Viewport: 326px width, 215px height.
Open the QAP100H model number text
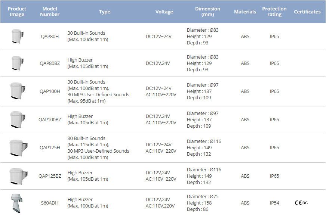tap(50, 91)
